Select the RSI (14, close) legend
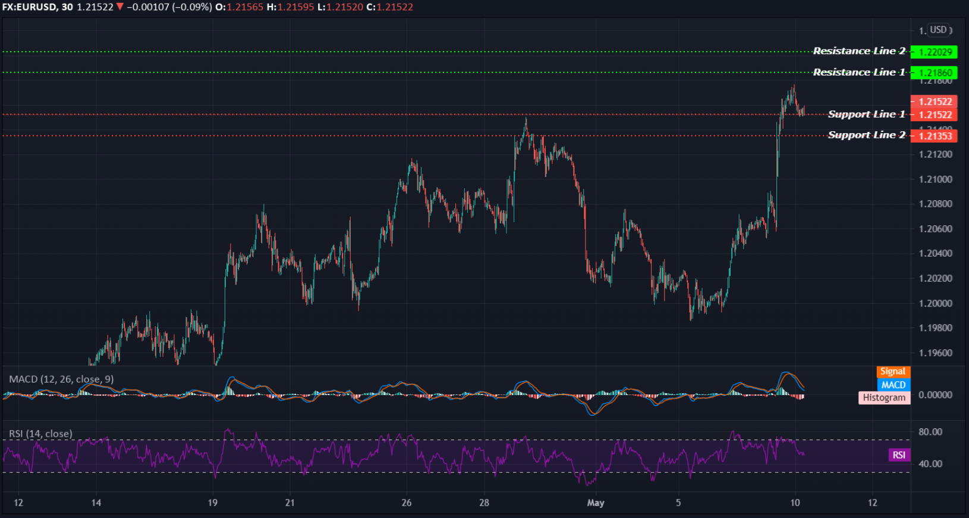 [x=40, y=434]
